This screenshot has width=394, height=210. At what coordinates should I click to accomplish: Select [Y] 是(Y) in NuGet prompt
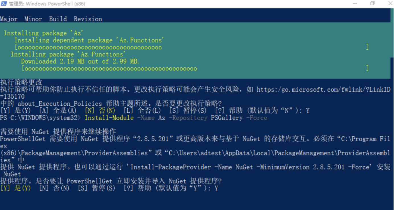[15, 188]
